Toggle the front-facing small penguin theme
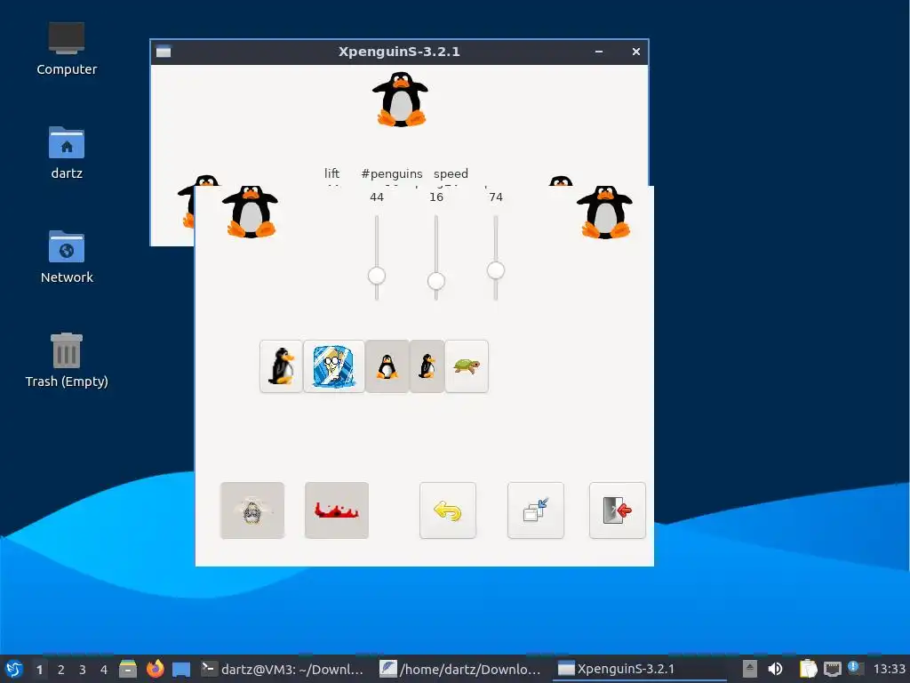 tap(387, 366)
